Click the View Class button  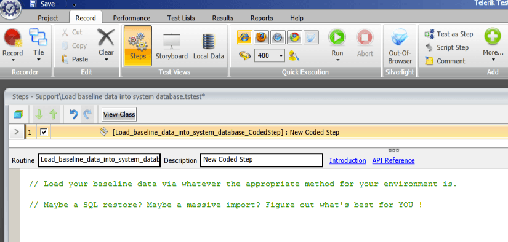119,114
